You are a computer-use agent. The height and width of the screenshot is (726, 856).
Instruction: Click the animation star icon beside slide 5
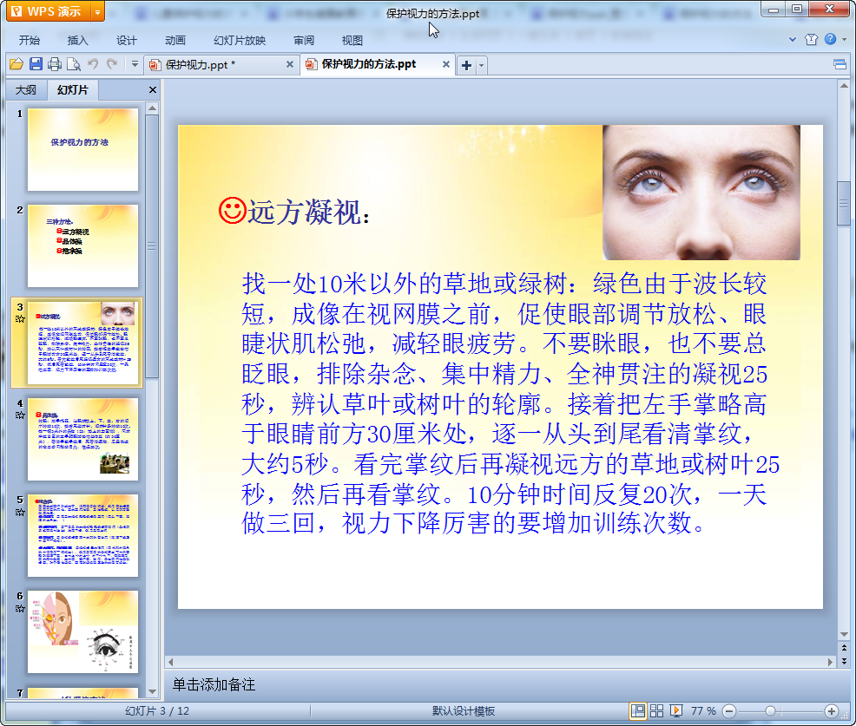coord(20,512)
